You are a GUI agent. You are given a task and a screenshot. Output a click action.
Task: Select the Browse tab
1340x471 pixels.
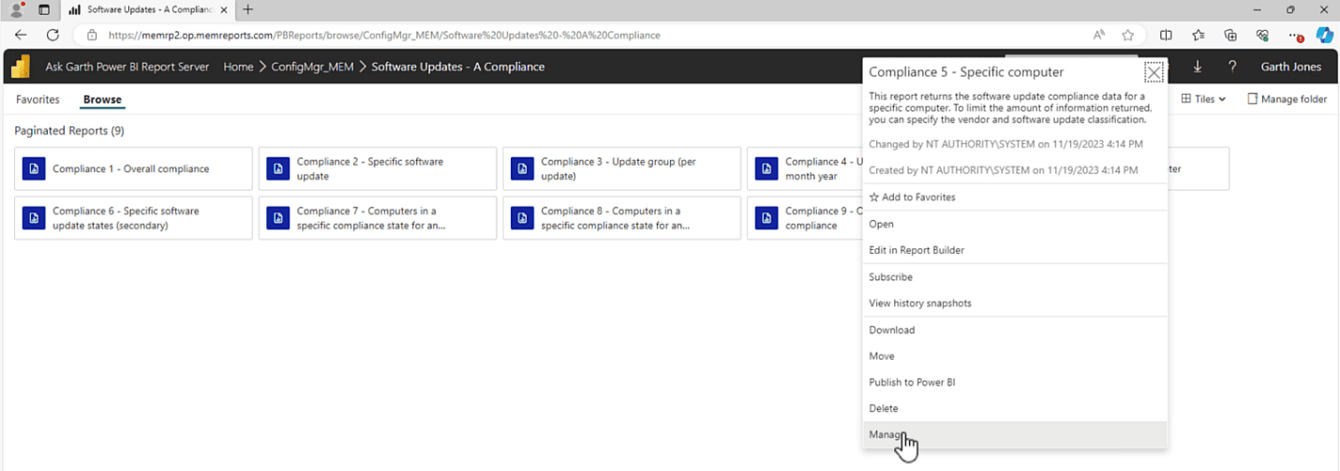pyautogui.click(x=102, y=99)
